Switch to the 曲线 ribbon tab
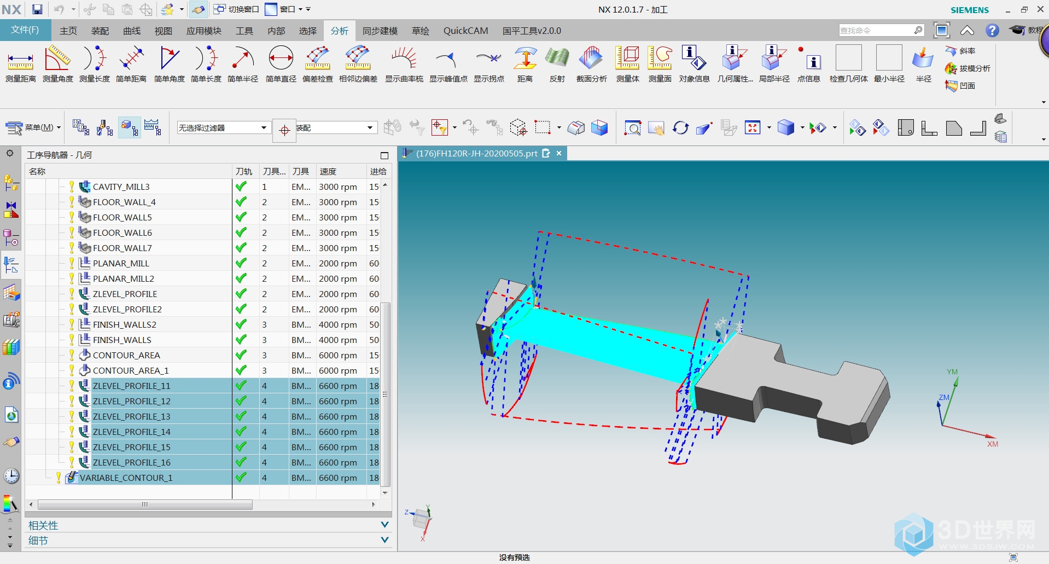Viewport: 1049px width, 564px height. [x=132, y=31]
